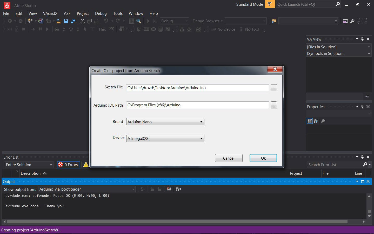
Task: Open the Device dropdown showing ATmega328
Action: pos(165,138)
